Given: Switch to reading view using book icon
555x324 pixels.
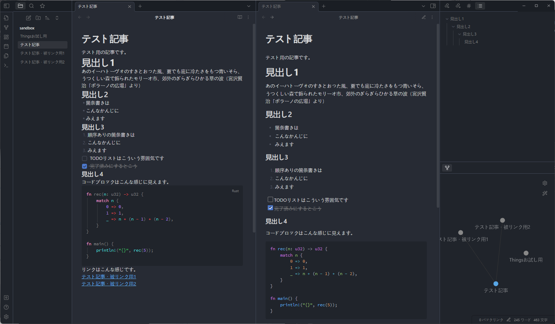Looking at the screenshot, I should (240, 17).
